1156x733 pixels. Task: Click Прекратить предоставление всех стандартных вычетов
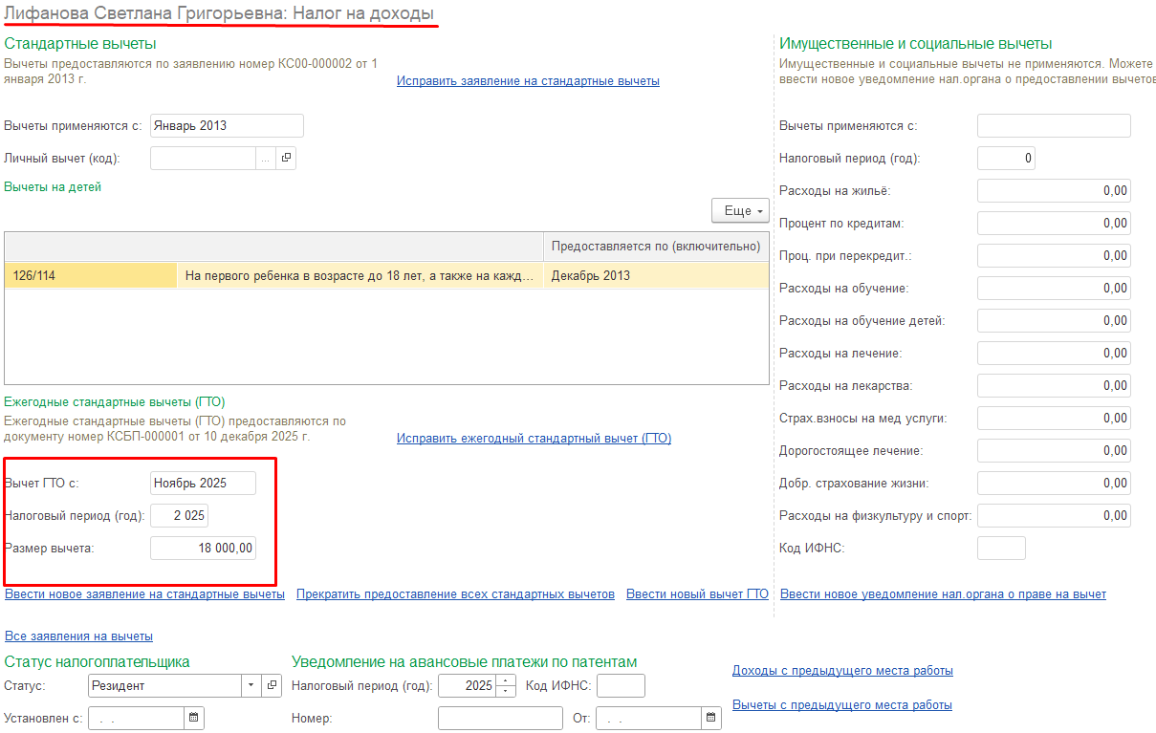tap(455, 594)
